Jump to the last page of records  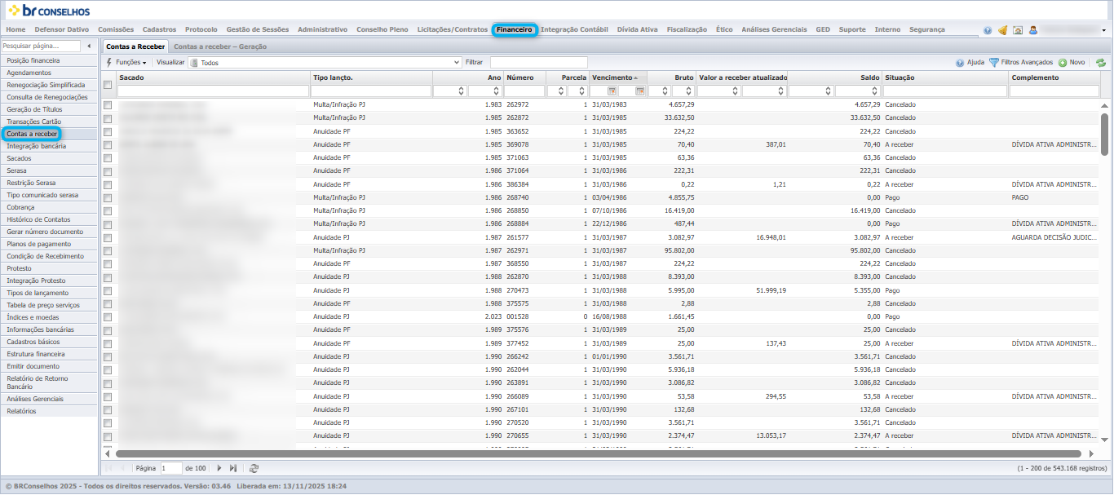[233, 468]
